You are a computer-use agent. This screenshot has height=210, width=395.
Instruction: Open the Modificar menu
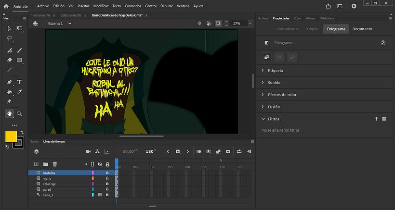point(101,6)
